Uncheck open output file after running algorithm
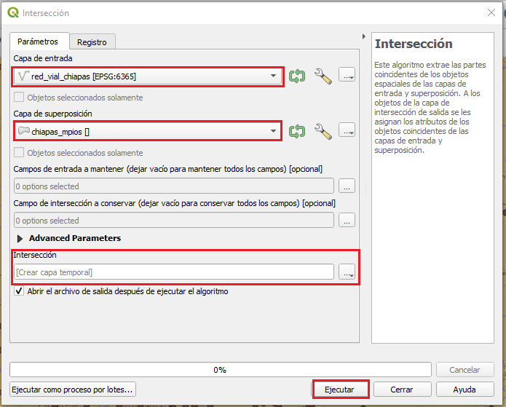 click(20, 291)
